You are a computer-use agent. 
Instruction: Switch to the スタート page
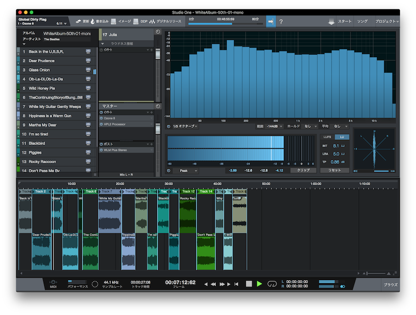click(x=344, y=21)
